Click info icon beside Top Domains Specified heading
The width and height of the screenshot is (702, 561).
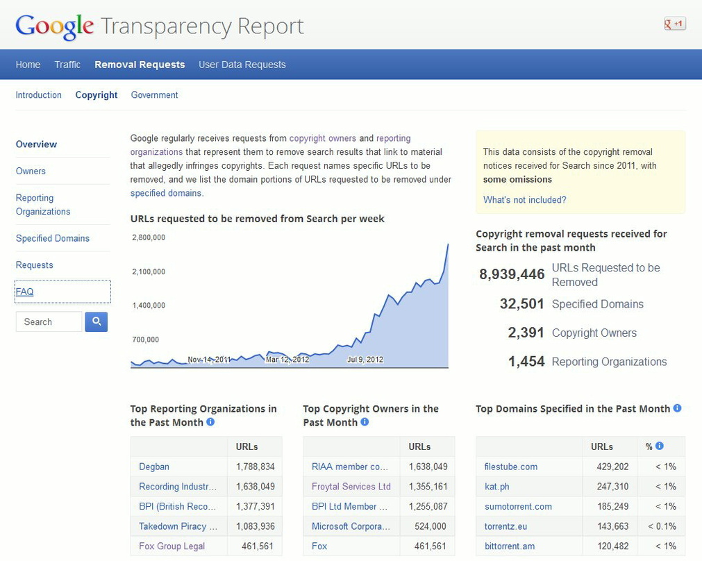point(678,408)
